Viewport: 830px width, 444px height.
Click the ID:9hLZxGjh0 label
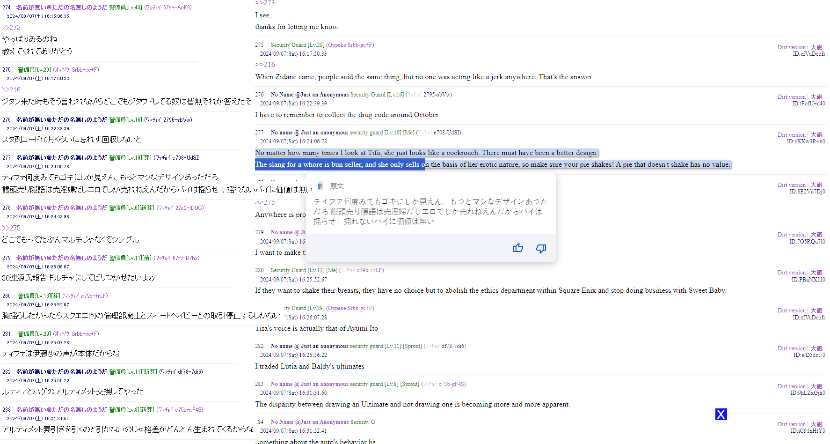(808, 393)
